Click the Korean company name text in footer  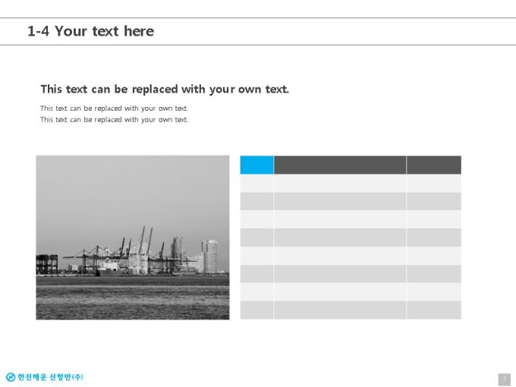[x=50, y=377]
